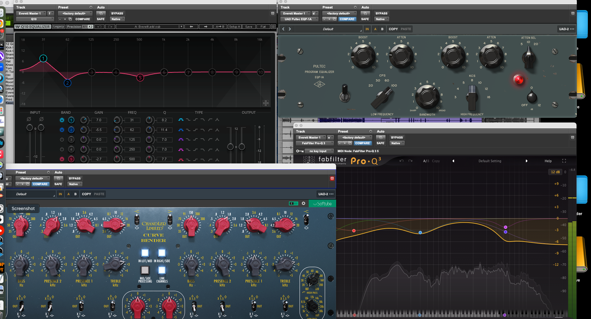The height and width of the screenshot is (319, 591).
Task: Toggle IN RIGHT/SIDE button on Curve Bender
Action: point(161,253)
